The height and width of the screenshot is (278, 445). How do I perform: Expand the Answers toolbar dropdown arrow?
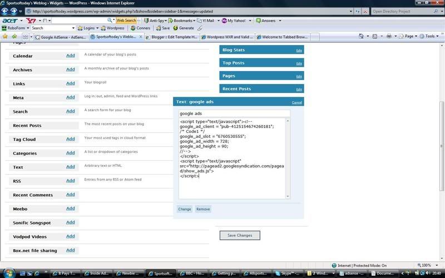pyautogui.click(x=280, y=21)
